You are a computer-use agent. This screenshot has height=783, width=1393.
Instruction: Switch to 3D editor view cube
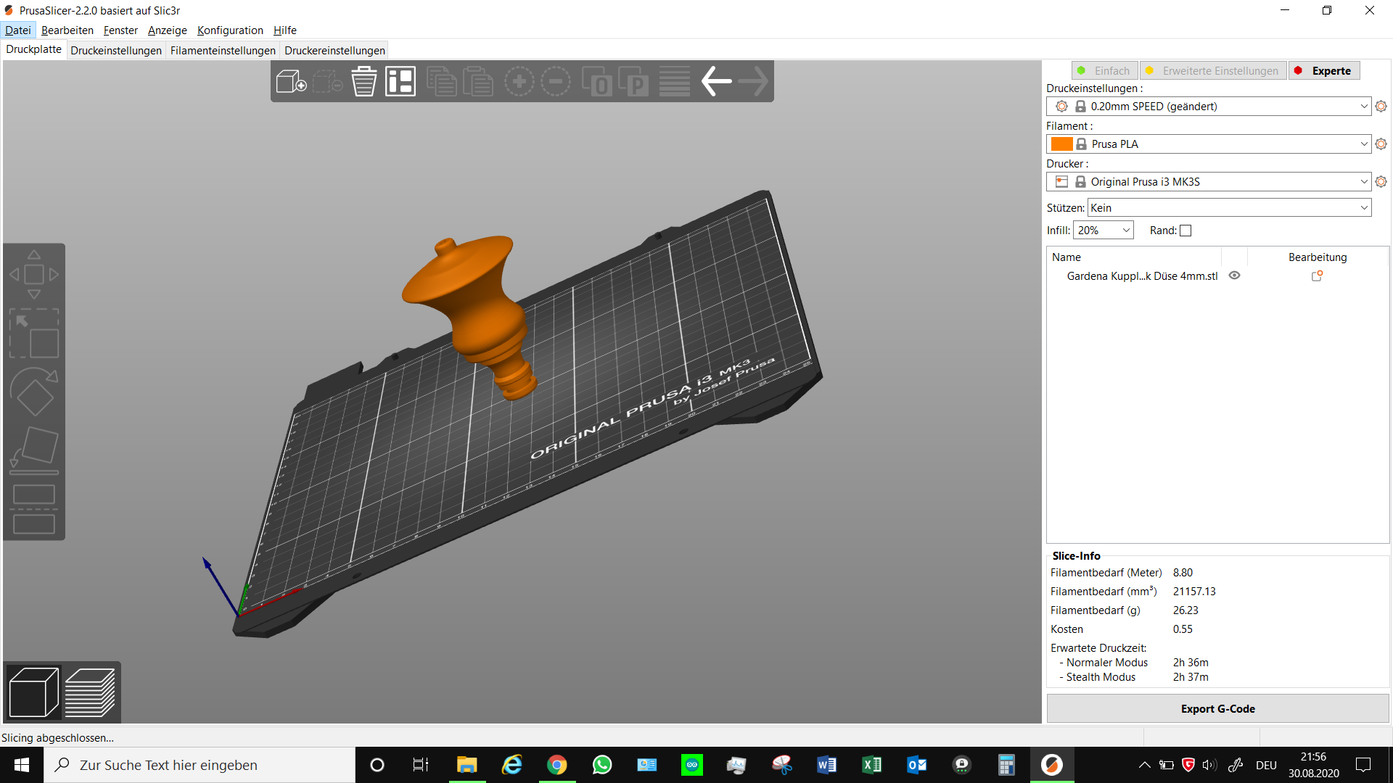33,692
